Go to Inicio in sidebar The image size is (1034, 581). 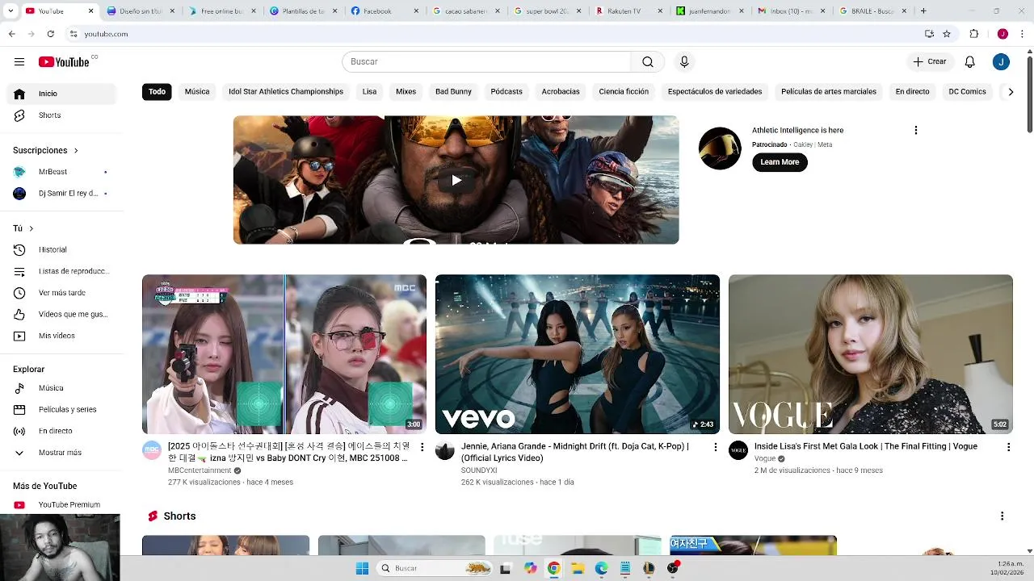click(61, 94)
